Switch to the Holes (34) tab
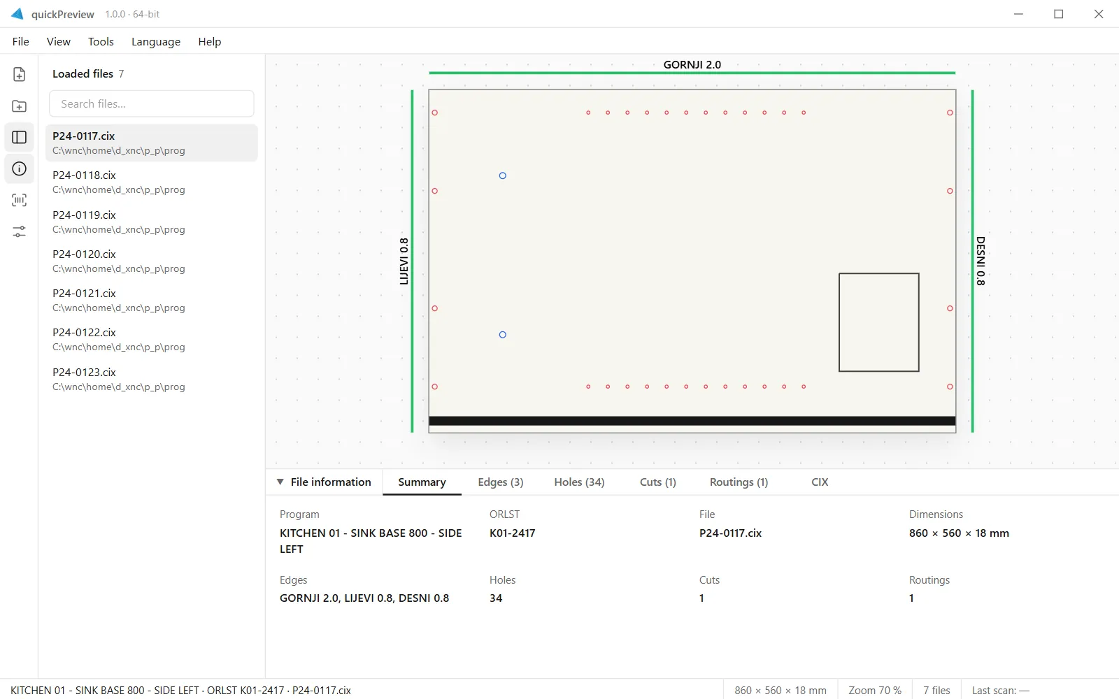Image resolution: width=1119 pixels, height=699 pixels. click(x=579, y=482)
